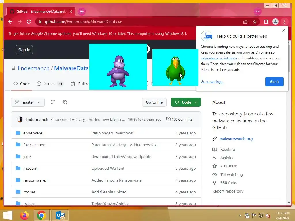295x221 pixels.
Task: Click 'Added Fantom Ransomware' commit message
Action: pos(116,180)
